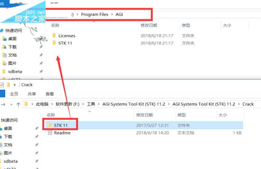
Task: Click 工具 in Crack address bar
Action: click(91, 104)
